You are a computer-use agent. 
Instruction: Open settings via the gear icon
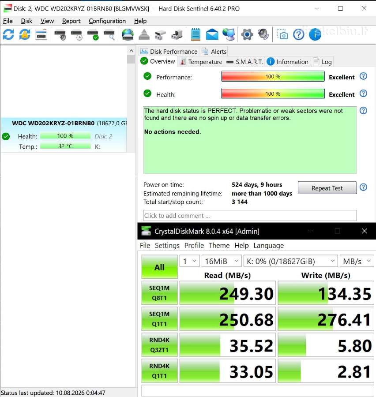(247, 34)
